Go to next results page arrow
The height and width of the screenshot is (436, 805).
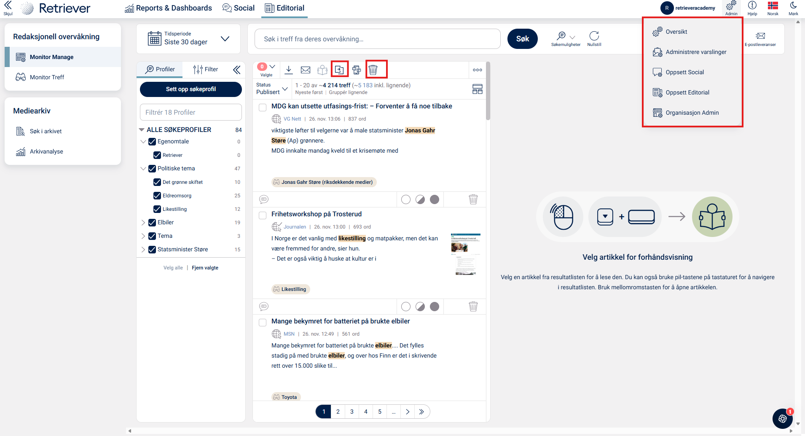coord(408,412)
